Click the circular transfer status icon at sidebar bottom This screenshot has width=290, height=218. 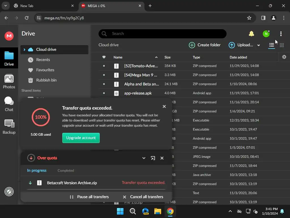click(x=9, y=192)
